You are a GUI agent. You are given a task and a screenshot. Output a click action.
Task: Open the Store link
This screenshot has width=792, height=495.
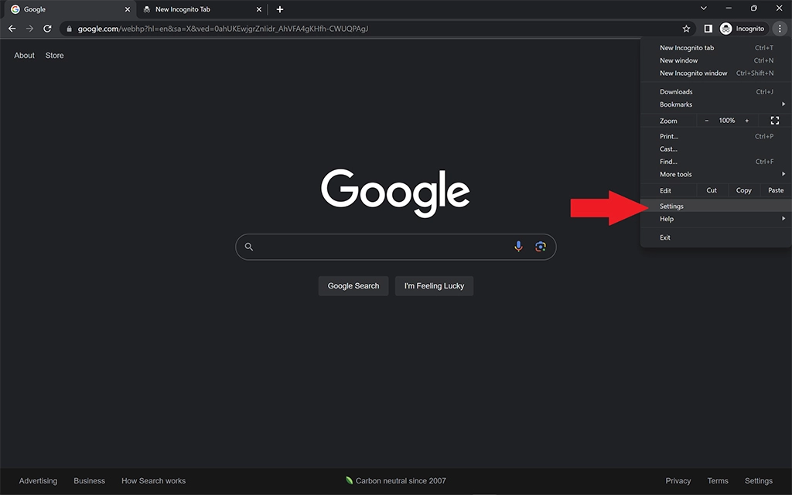click(x=55, y=56)
